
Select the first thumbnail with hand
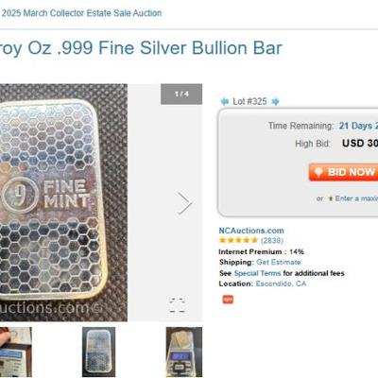click(x=16, y=352)
